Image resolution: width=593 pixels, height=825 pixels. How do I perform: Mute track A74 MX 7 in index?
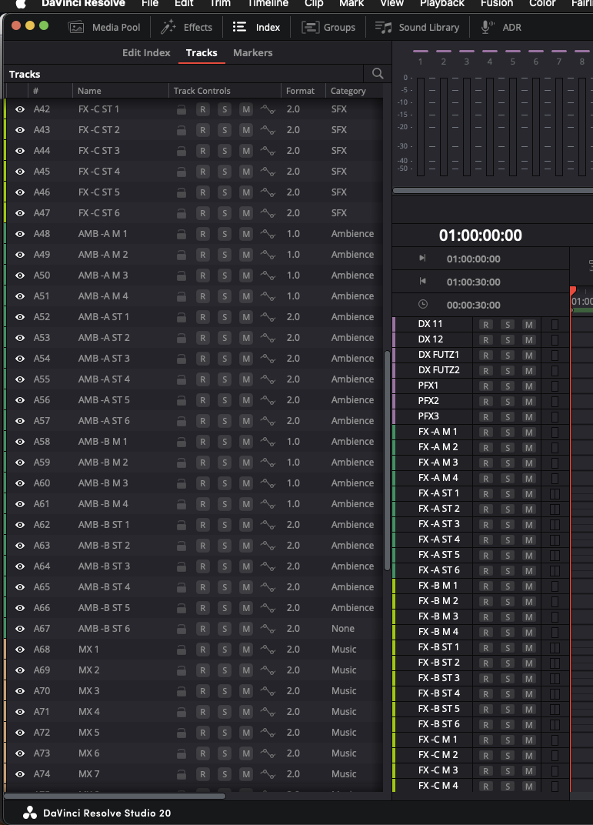click(246, 774)
